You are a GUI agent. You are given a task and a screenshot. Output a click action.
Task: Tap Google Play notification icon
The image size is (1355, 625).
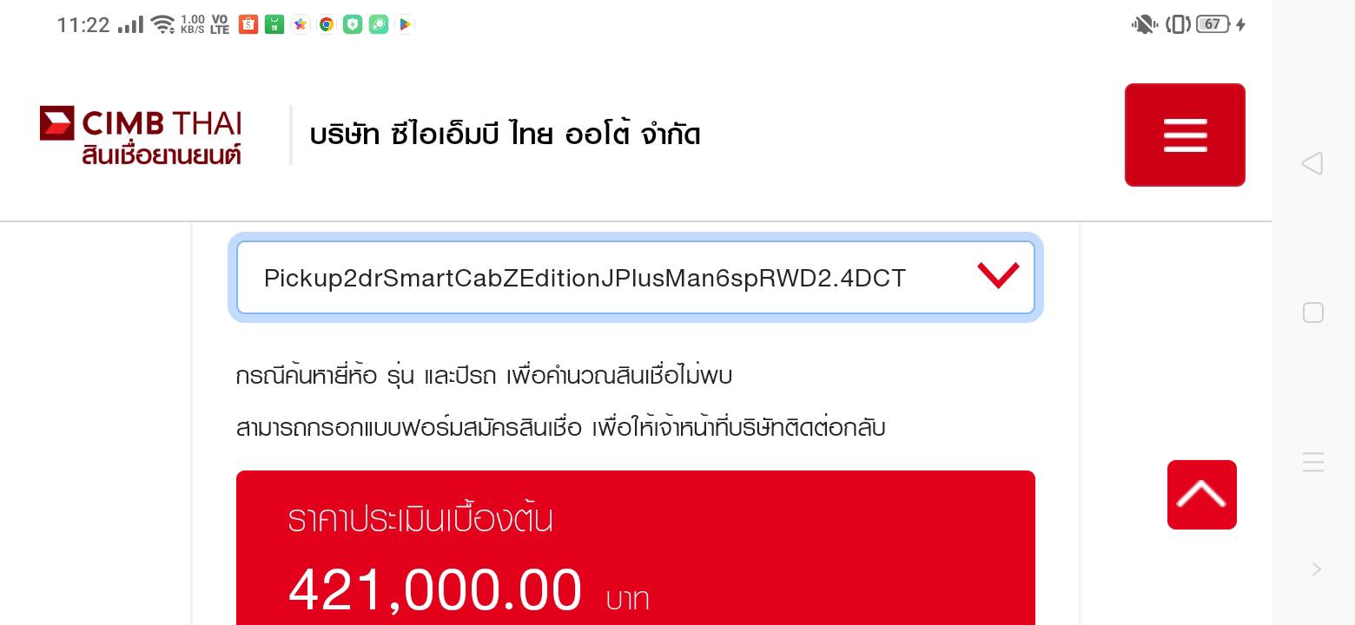[x=405, y=25]
